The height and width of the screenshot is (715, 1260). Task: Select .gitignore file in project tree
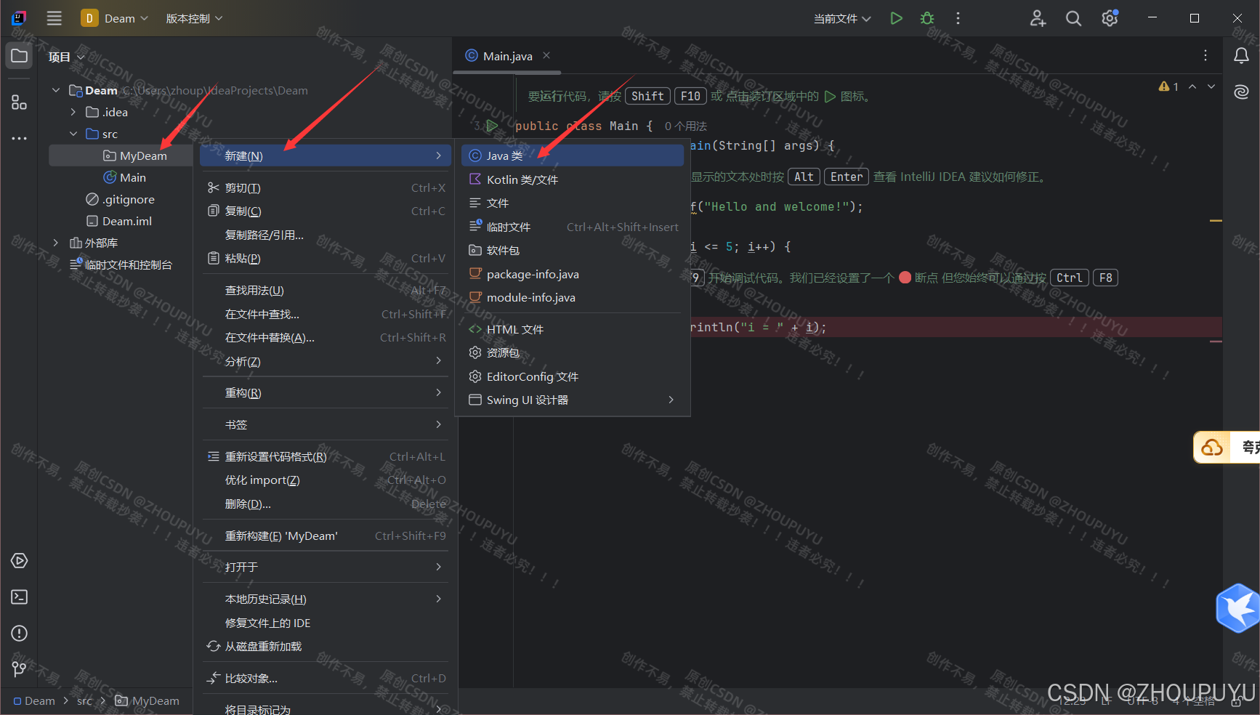click(121, 199)
